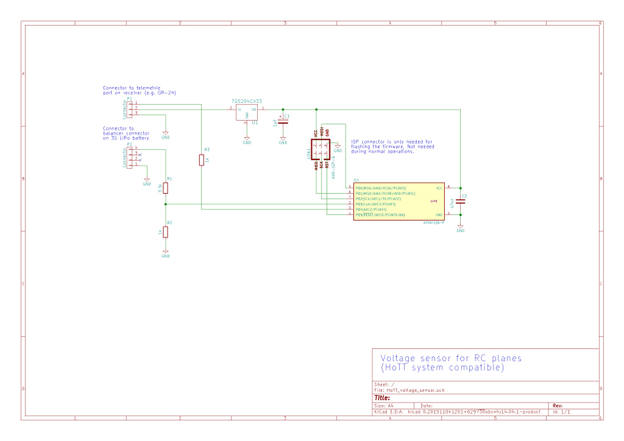Click the R3 resistor symbol
The height and width of the screenshot is (441, 624).
click(x=201, y=160)
